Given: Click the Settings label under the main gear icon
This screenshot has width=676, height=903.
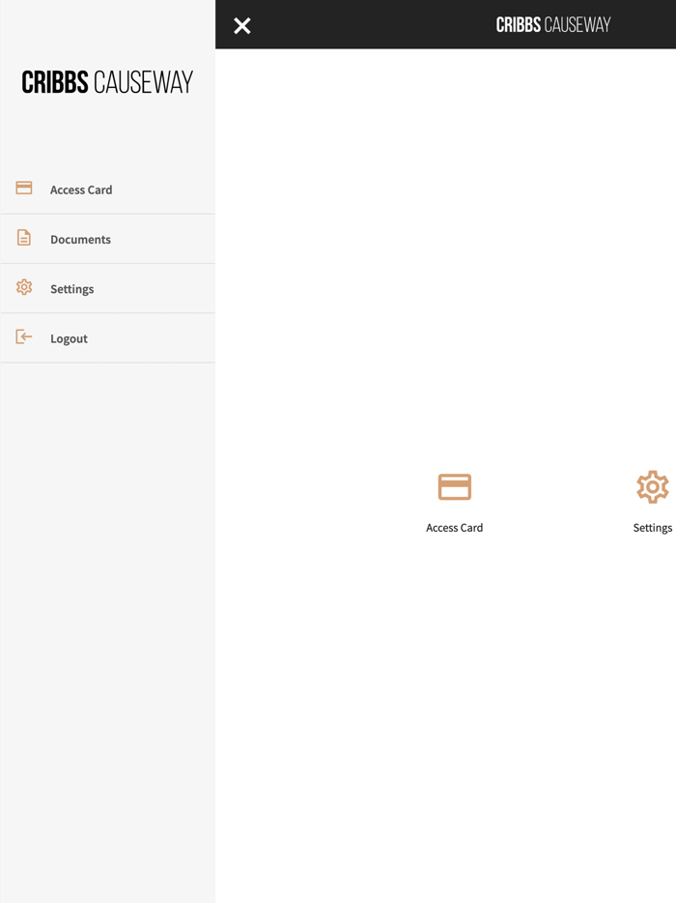Looking at the screenshot, I should (x=653, y=528).
